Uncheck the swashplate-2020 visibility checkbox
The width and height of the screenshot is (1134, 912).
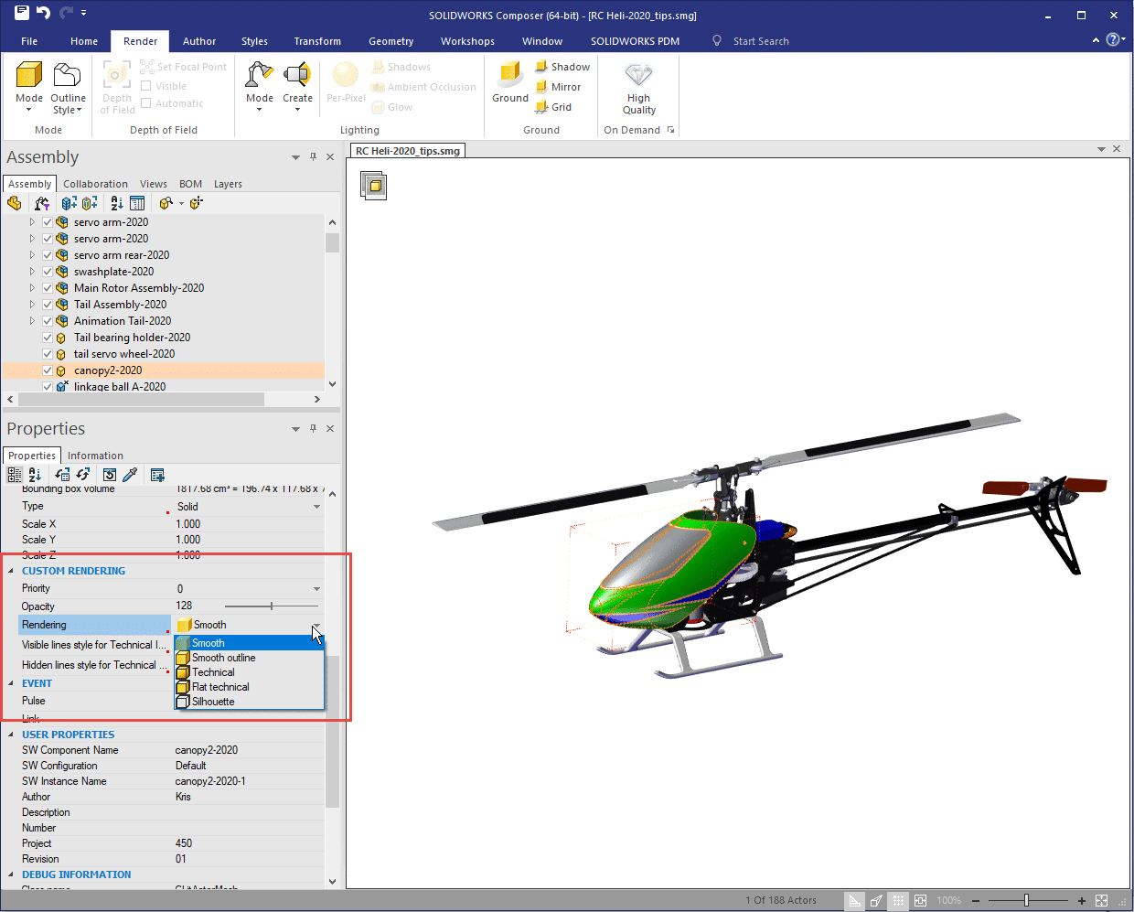(x=48, y=272)
